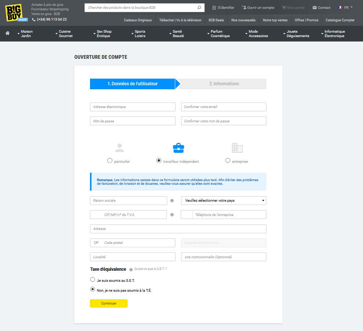Screen dimensions: 363x331
Task: Select step '2. Informations' tab
Action: click(224, 84)
